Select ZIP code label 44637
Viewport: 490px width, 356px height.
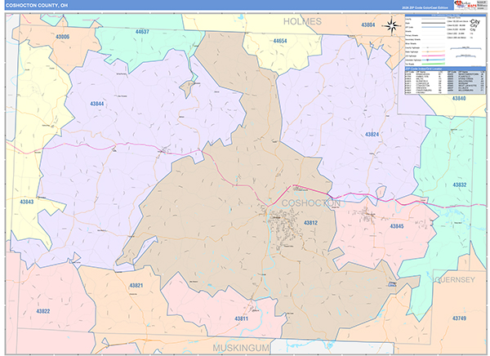point(142,32)
